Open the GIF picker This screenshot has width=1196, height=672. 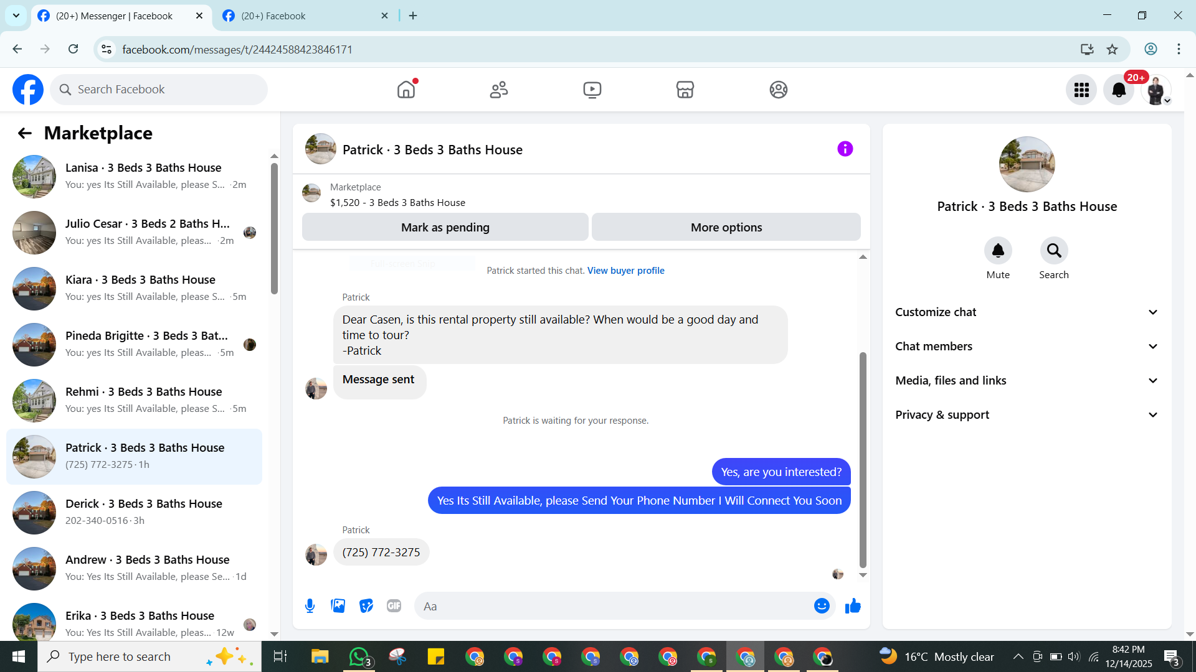click(x=394, y=606)
